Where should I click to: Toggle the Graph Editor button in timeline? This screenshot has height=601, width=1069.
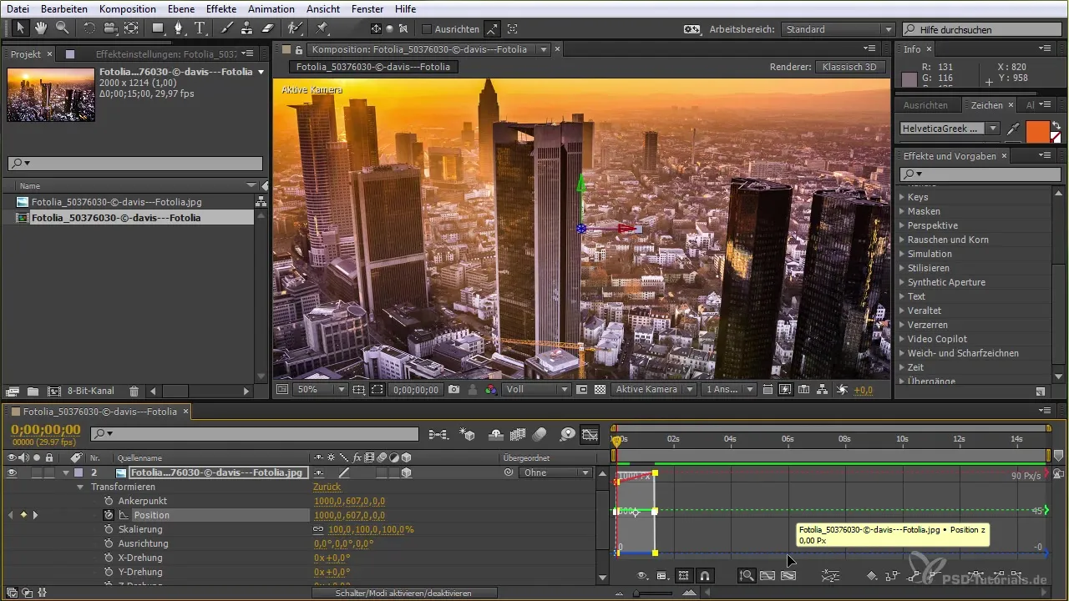(590, 434)
